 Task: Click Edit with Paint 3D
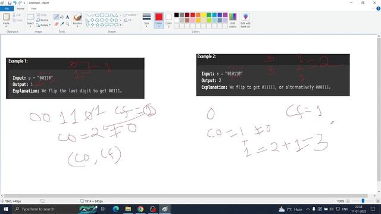click(x=245, y=21)
